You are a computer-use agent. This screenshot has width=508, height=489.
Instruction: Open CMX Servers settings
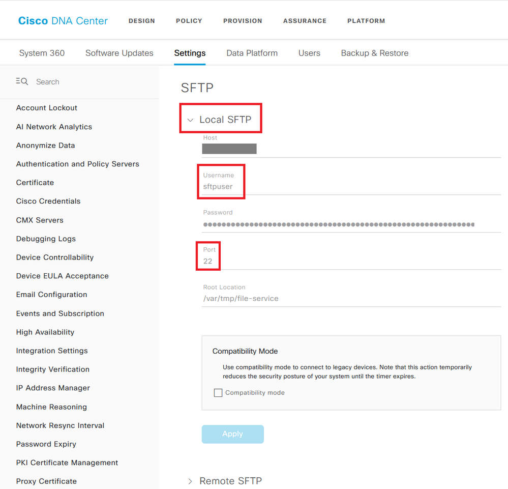[40, 220]
